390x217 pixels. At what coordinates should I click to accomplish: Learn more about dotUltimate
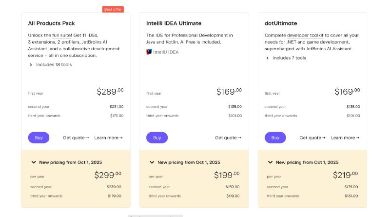[345, 138]
